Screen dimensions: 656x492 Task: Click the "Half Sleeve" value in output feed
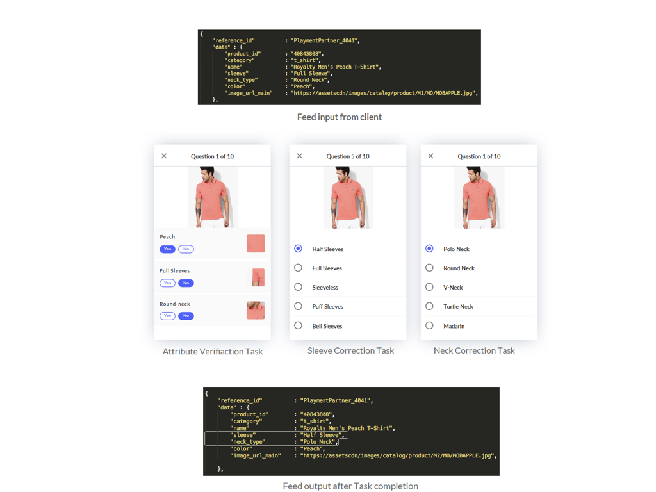(x=322, y=435)
